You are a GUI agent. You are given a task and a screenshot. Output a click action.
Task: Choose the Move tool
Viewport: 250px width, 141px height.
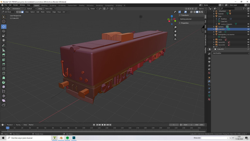tap(4, 27)
